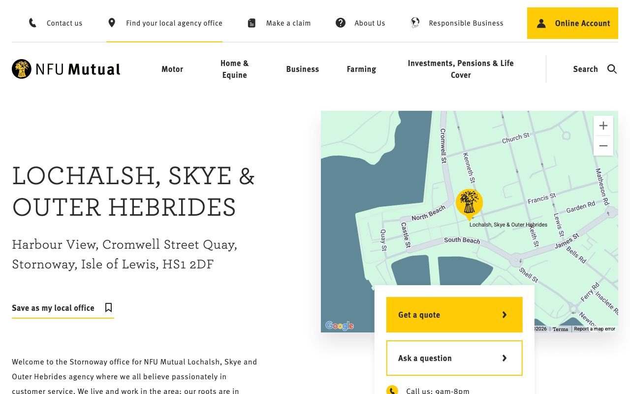630x394 pixels.
Task: Click North Beach label on the map
Action: [x=428, y=214]
